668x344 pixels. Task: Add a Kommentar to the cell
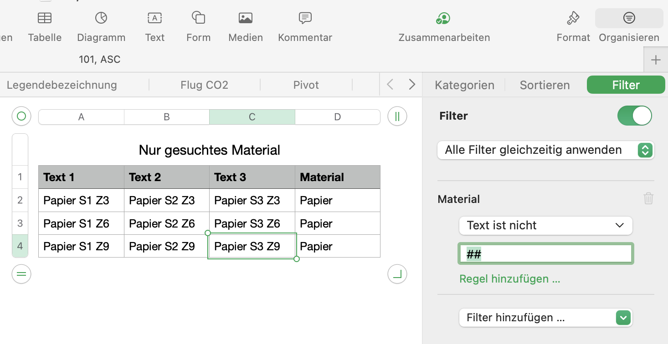(x=305, y=19)
